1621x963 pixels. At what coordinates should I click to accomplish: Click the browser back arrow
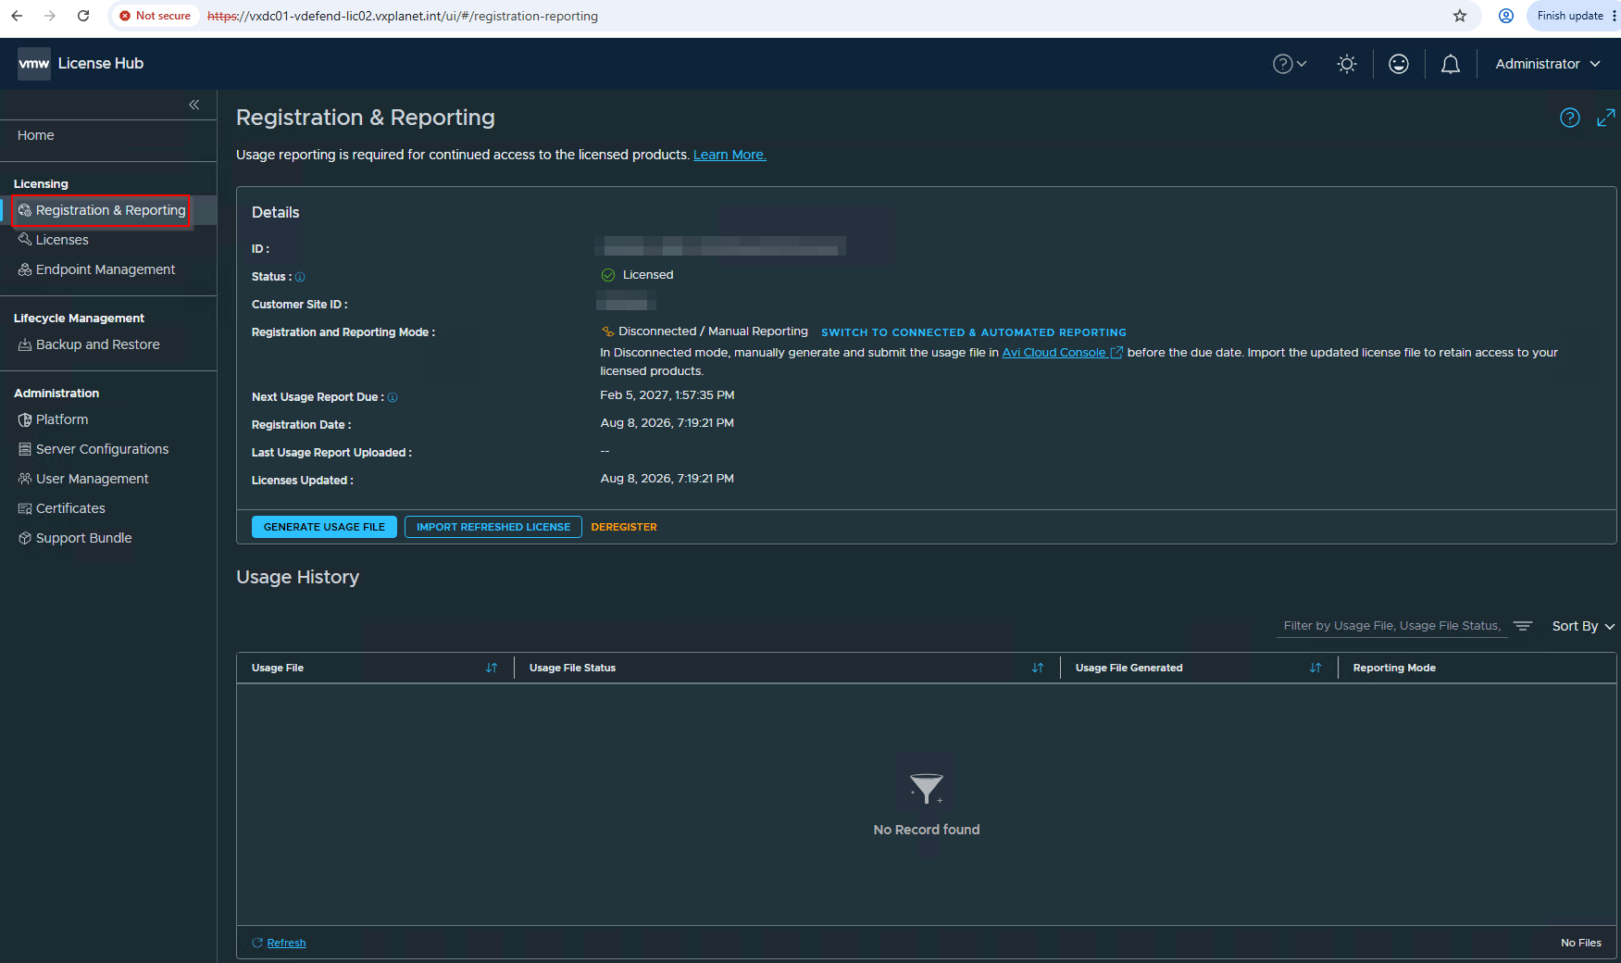pos(17,16)
